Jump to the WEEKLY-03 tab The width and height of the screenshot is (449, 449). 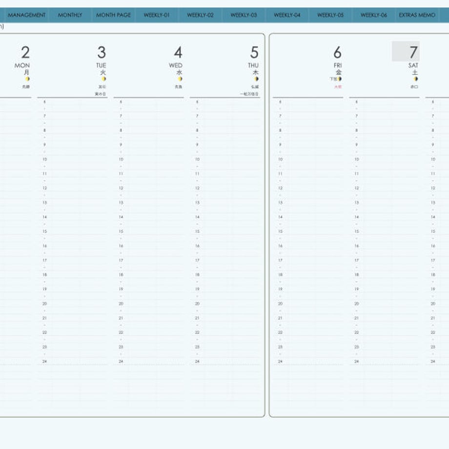point(244,15)
